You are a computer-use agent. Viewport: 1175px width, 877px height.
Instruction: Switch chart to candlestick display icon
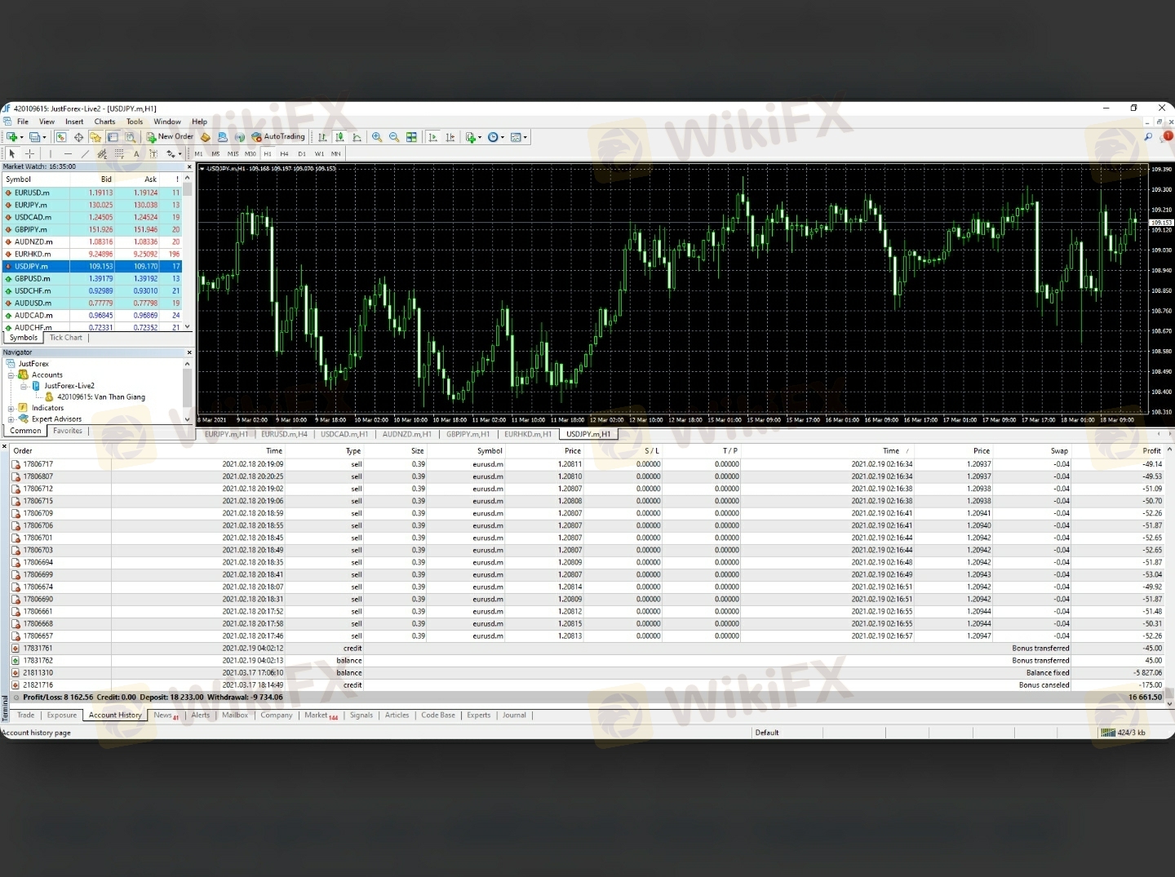click(x=339, y=137)
